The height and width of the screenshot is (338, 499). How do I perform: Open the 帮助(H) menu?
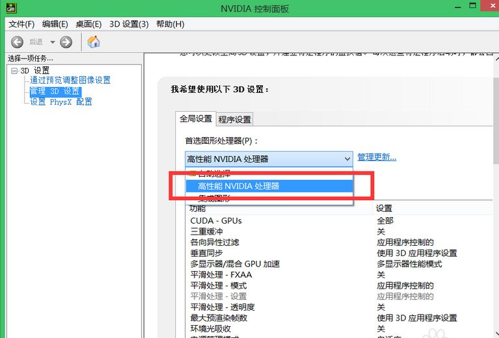coord(169,24)
